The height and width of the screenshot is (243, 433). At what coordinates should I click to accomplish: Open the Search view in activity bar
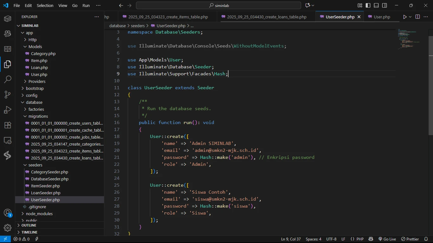click(8, 79)
